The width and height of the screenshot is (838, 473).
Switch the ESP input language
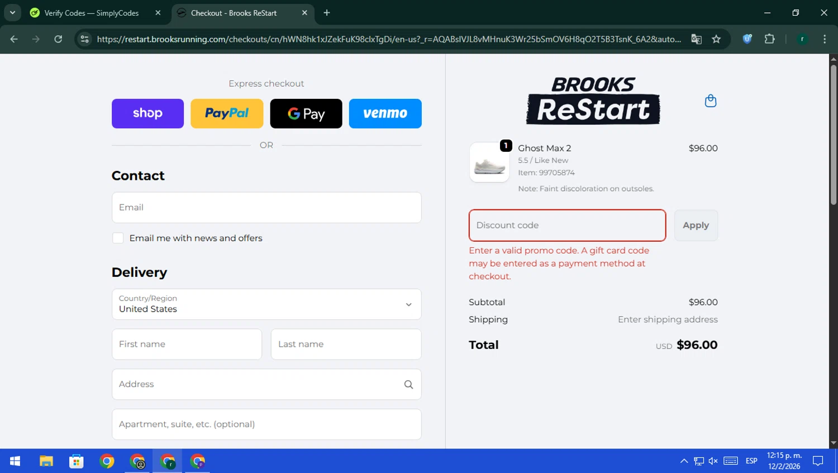pyautogui.click(x=751, y=461)
